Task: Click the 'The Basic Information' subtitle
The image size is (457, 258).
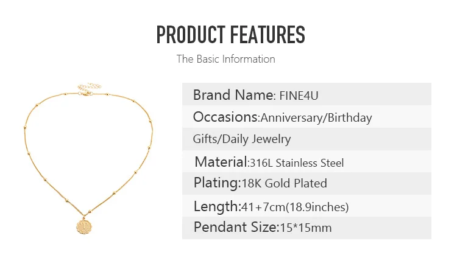Action: 226,59
